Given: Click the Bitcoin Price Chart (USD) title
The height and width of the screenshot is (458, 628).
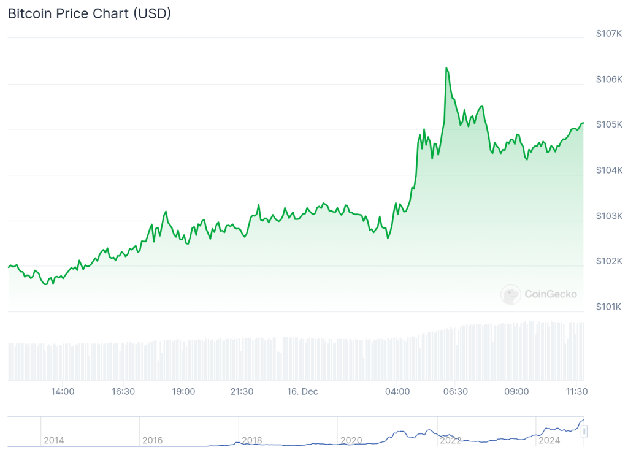Looking at the screenshot, I should point(90,13).
